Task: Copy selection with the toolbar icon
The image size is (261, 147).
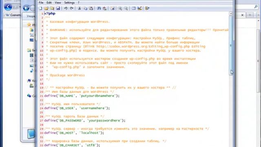Action: (x=85, y=8)
